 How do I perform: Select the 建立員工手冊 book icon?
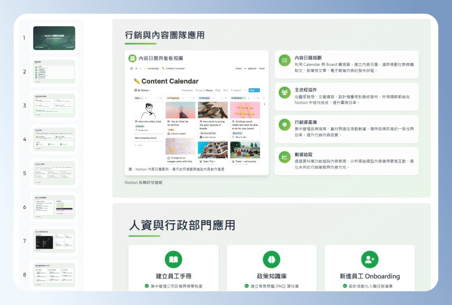coord(174,258)
